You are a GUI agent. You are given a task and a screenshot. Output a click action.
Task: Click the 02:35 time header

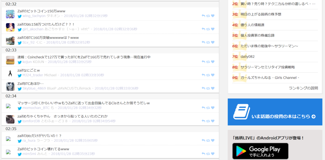[x=11, y=129]
